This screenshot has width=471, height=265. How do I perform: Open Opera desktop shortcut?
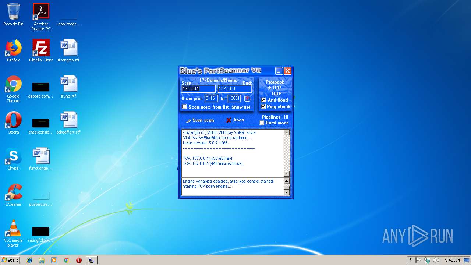13,123
